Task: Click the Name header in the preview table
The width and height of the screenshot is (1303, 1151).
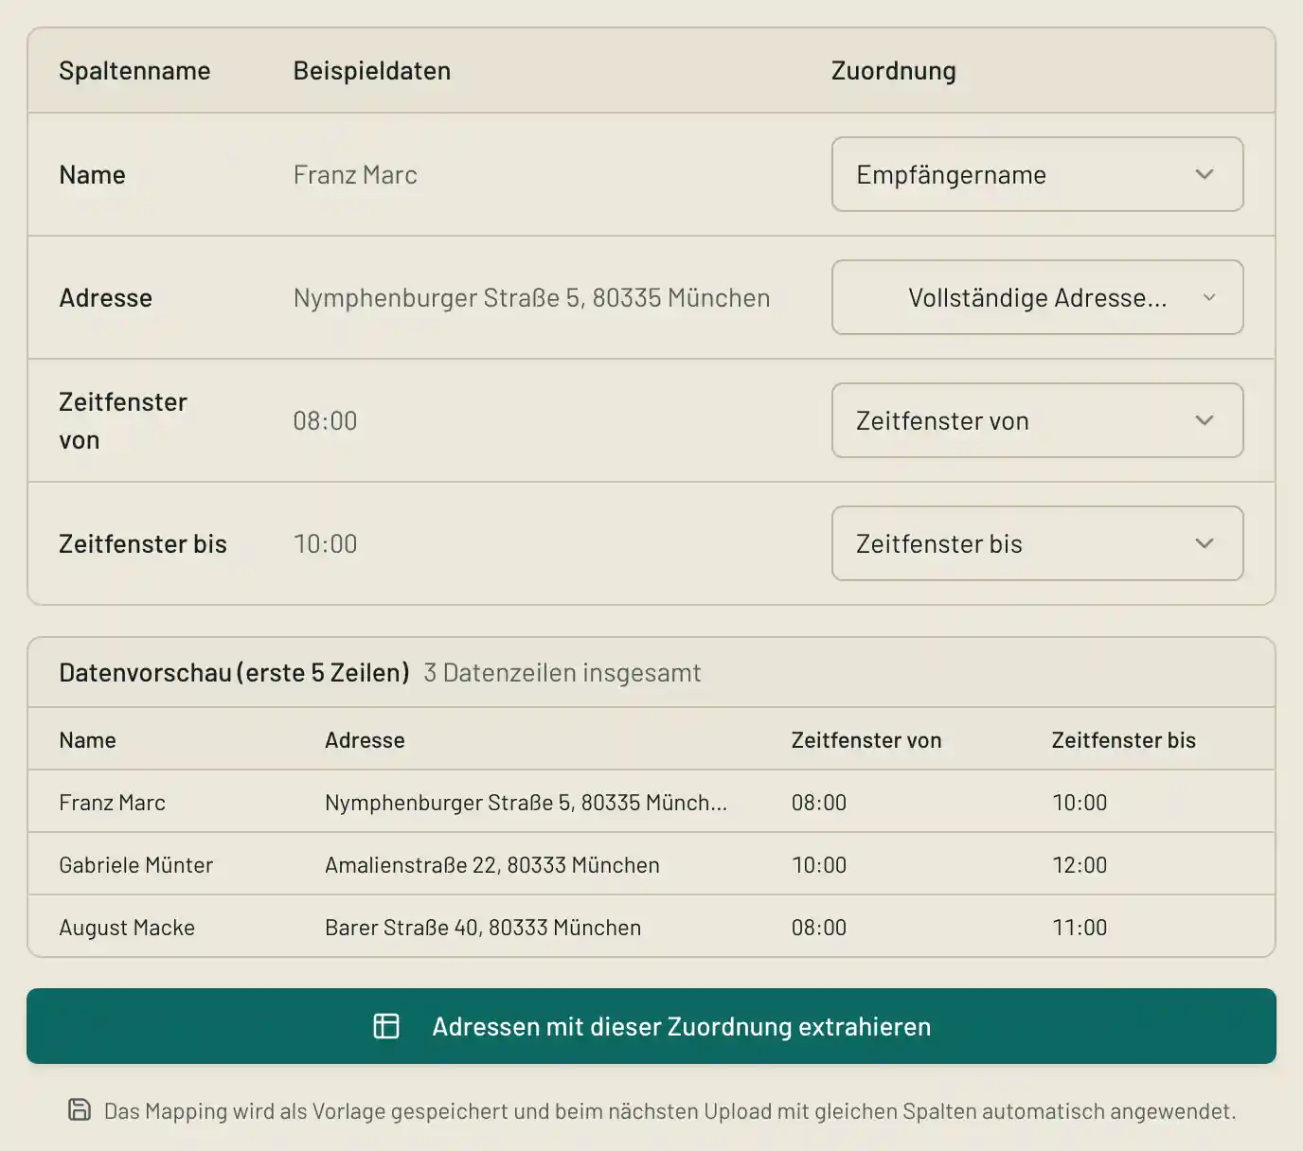Action: (x=87, y=740)
